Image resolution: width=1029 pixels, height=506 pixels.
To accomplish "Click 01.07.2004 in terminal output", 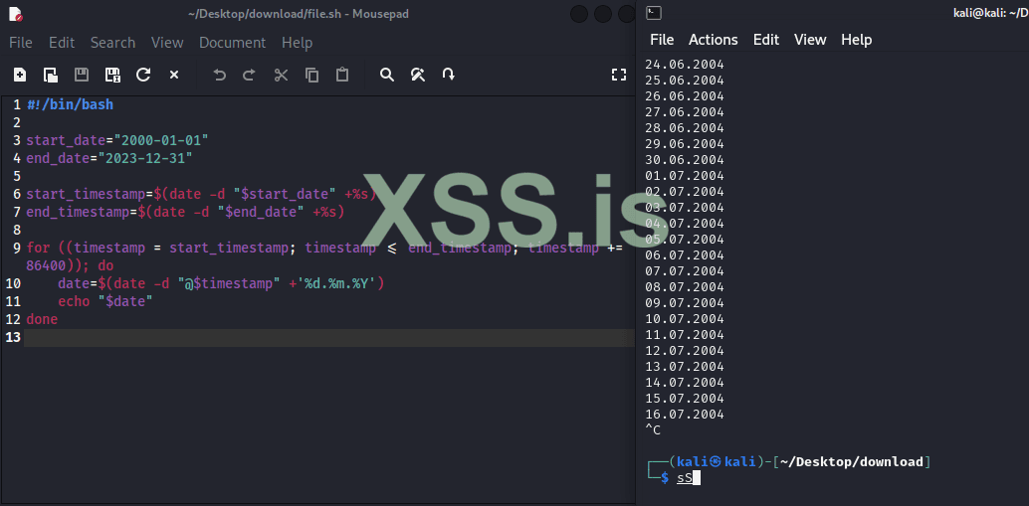I will (x=685, y=176).
